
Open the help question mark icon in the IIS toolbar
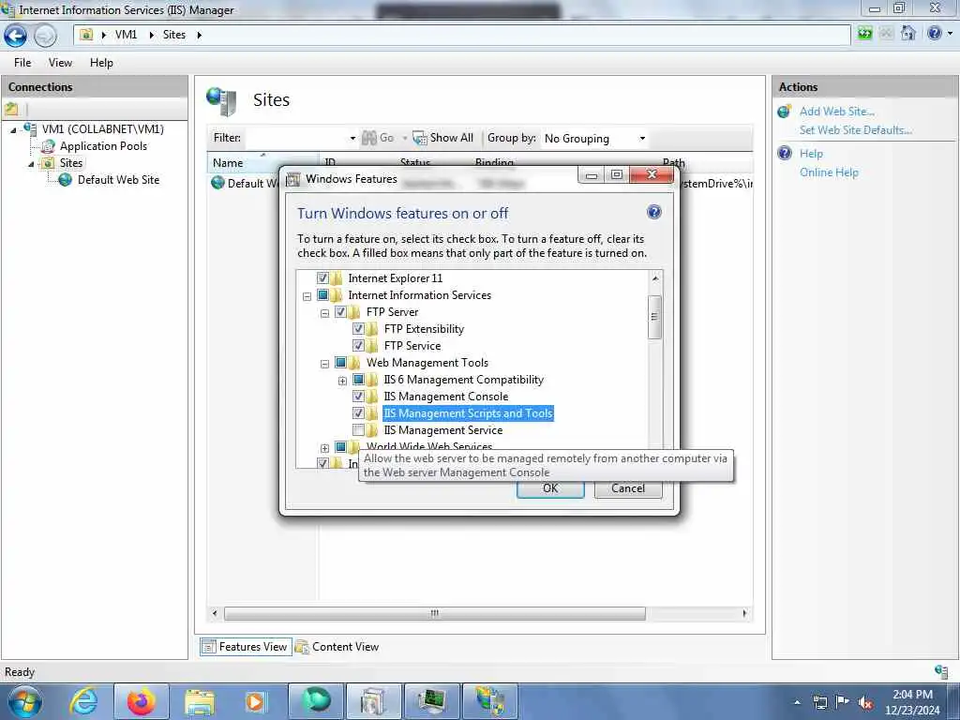935,33
